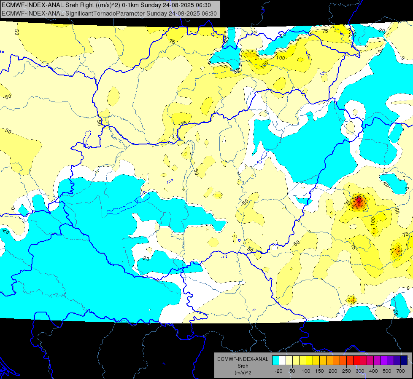Viewport: 413px width, 379px height.
Task: Click the 200 legend scale value
Action: point(333,371)
